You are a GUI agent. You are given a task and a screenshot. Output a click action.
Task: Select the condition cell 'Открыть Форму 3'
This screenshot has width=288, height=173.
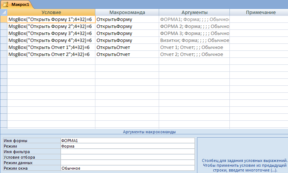point(51,33)
